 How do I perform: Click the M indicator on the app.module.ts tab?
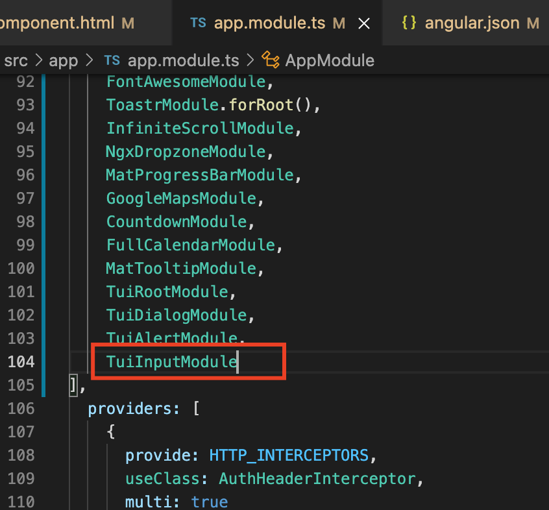(338, 22)
